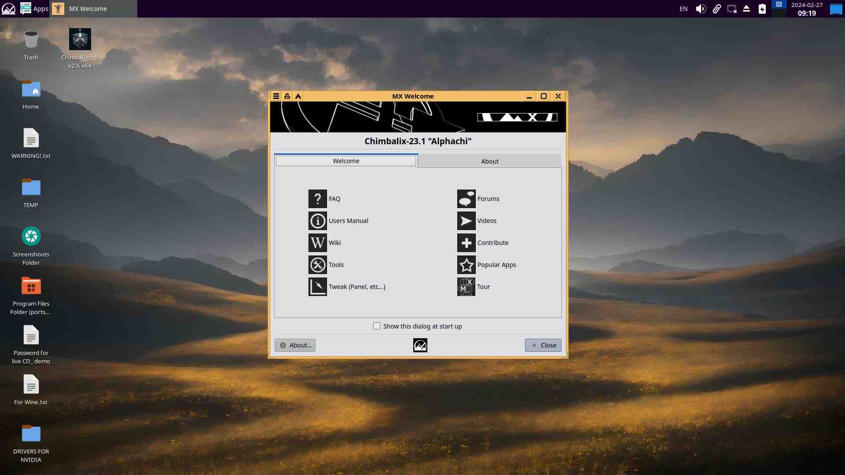845x475 pixels.
Task: Open the Apps menu in the panel
Action: tap(34, 8)
